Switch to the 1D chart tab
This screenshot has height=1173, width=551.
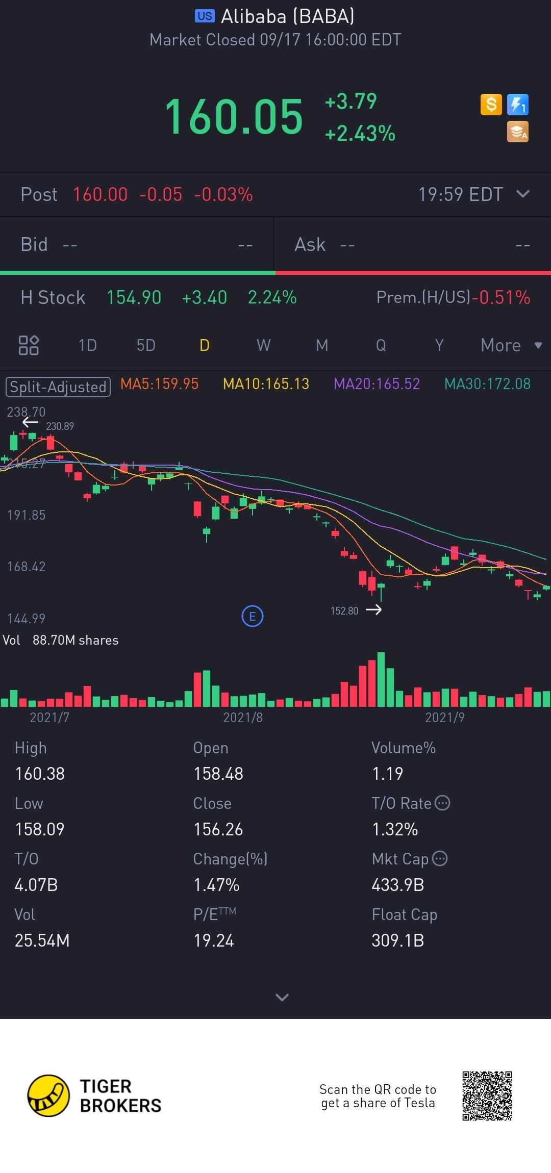[87, 345]
